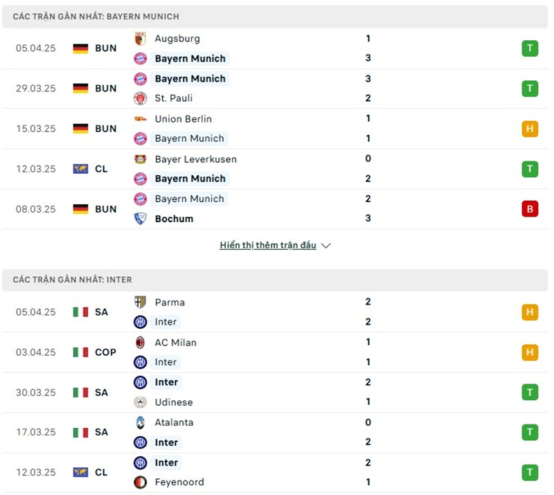554x495 pixels.
Task: Expand the 'Hiển thị thêm trận đấu' chevron
Action: pos(326,246)
